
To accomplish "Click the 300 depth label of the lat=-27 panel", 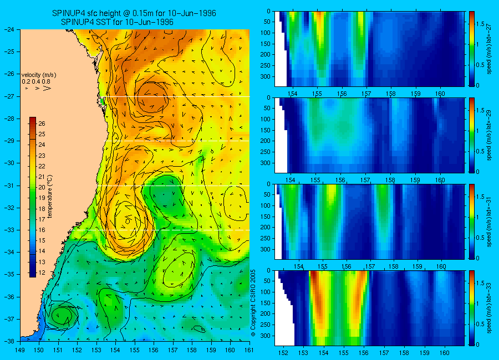I will tap(266, 76).
